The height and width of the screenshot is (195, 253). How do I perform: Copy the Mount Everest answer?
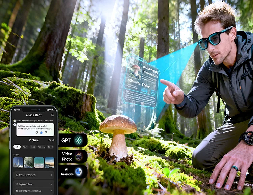tap(37, 132)
